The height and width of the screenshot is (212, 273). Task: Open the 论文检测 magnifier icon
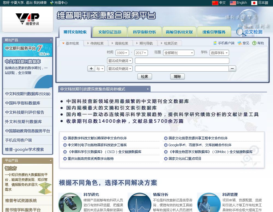[x=240, y=32]
